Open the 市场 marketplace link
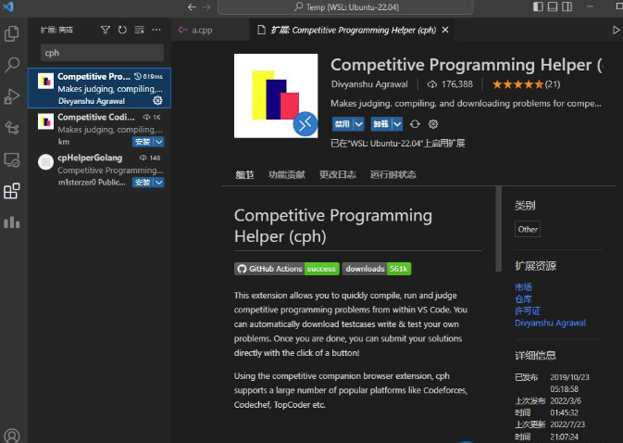Viewport: 623px width, 443px height. [x=523, y=286]
